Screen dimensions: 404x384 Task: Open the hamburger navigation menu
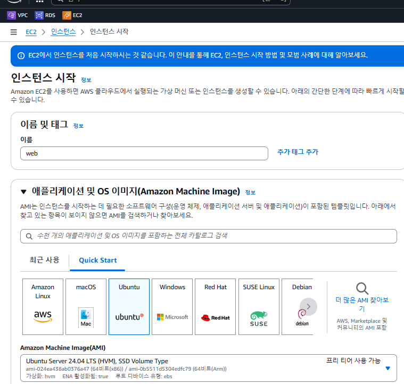(x=14, y=32)
